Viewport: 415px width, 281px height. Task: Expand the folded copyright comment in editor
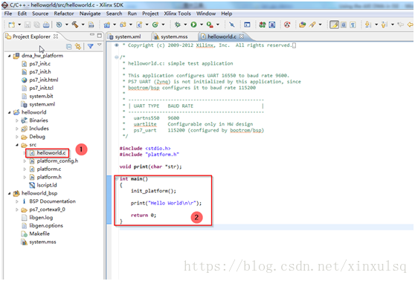[x=117, y=45]
